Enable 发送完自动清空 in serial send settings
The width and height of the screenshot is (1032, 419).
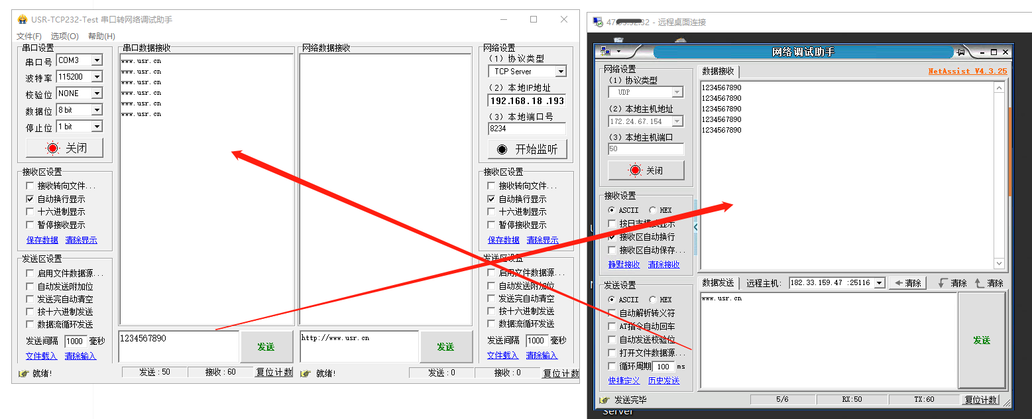(x=29, y=299)
